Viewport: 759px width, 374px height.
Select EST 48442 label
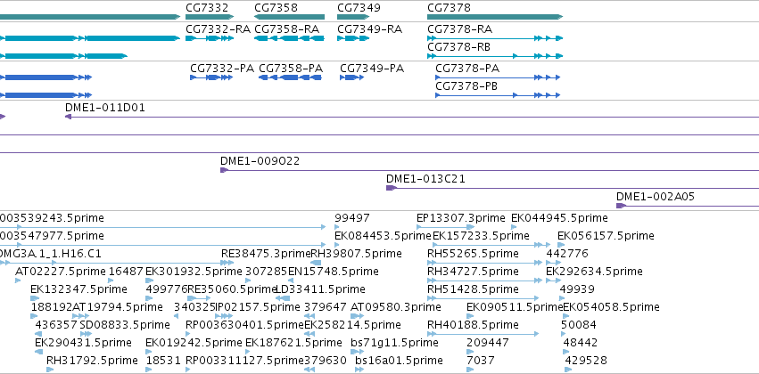[581, 344]
